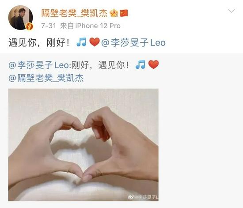Tap the Chinese flag icon beside the username
Image resolution: width=243 pixels, height=208 pixels.
(124, 13)
